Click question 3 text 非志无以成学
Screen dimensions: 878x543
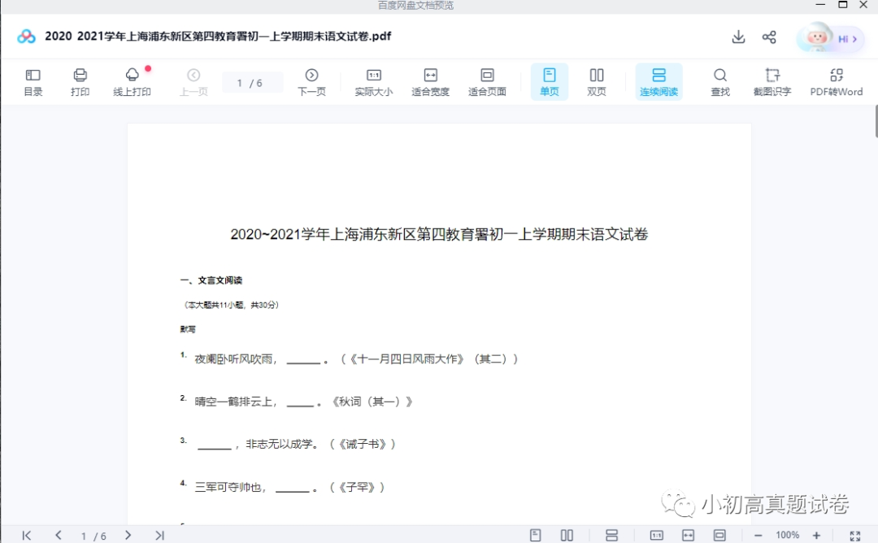(278, 444)
